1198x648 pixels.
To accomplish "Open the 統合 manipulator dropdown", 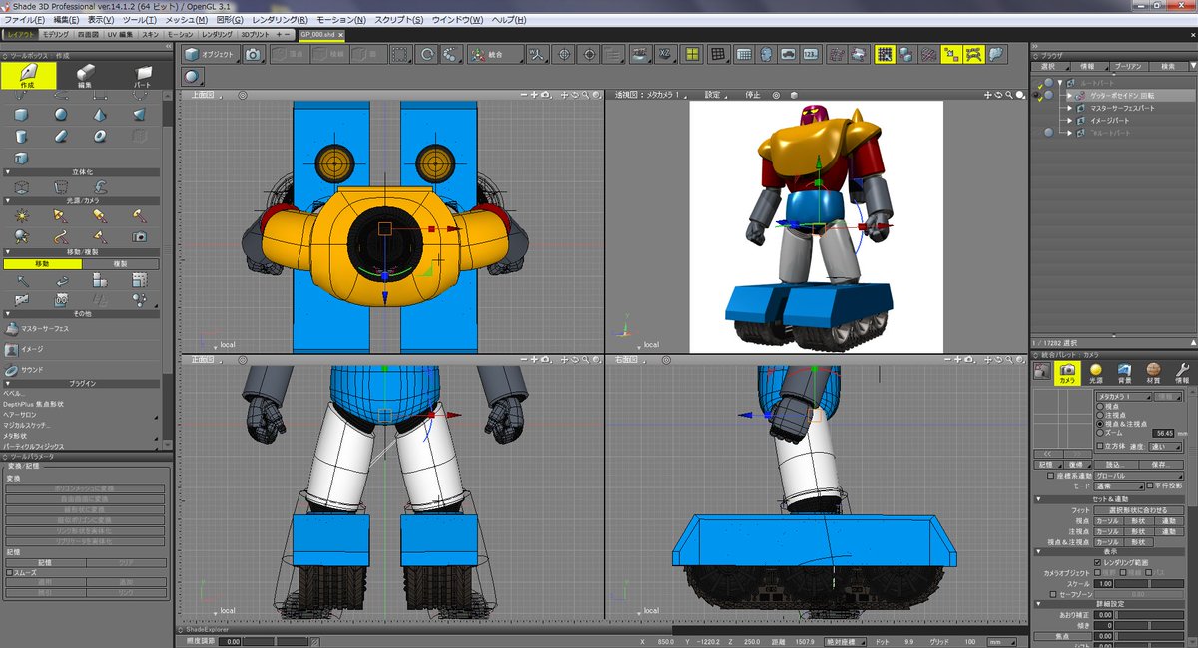I will 496,55.
